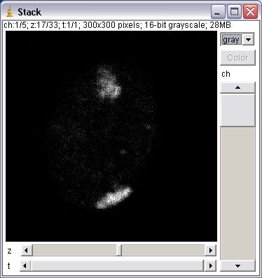262x278 pixels.
Task: Click the Color button
Action: [x=237, y=57]
